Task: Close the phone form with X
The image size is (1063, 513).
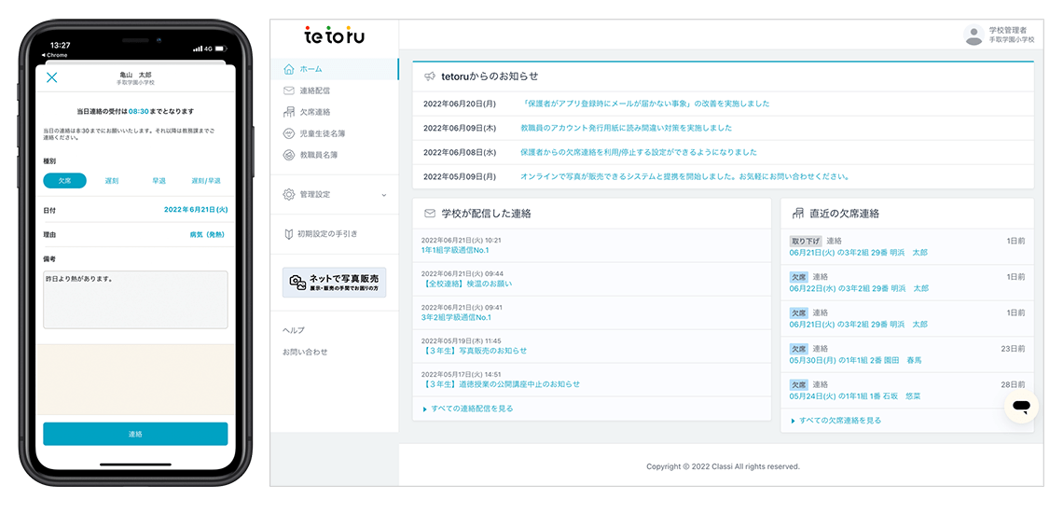Action: pyautogui.click(x=52, y=78)
